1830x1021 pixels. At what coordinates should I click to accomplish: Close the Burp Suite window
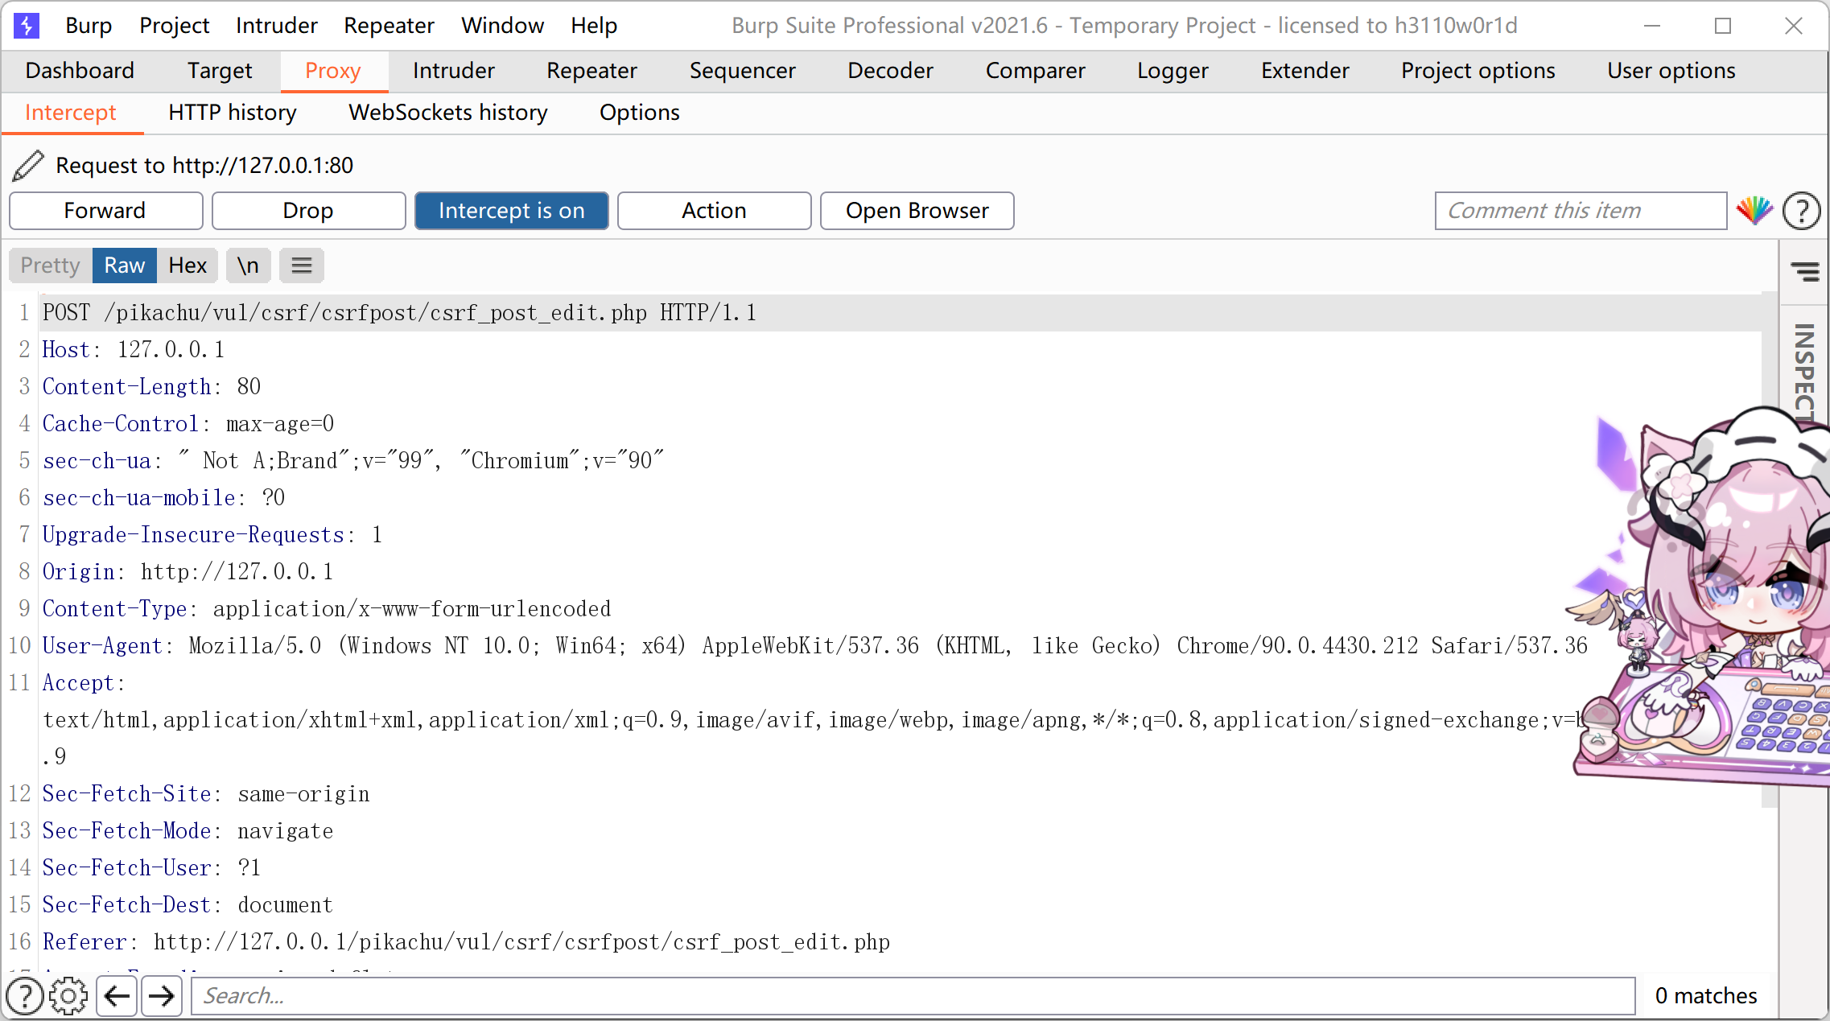pyautogui.click(x=1794, y=26)
